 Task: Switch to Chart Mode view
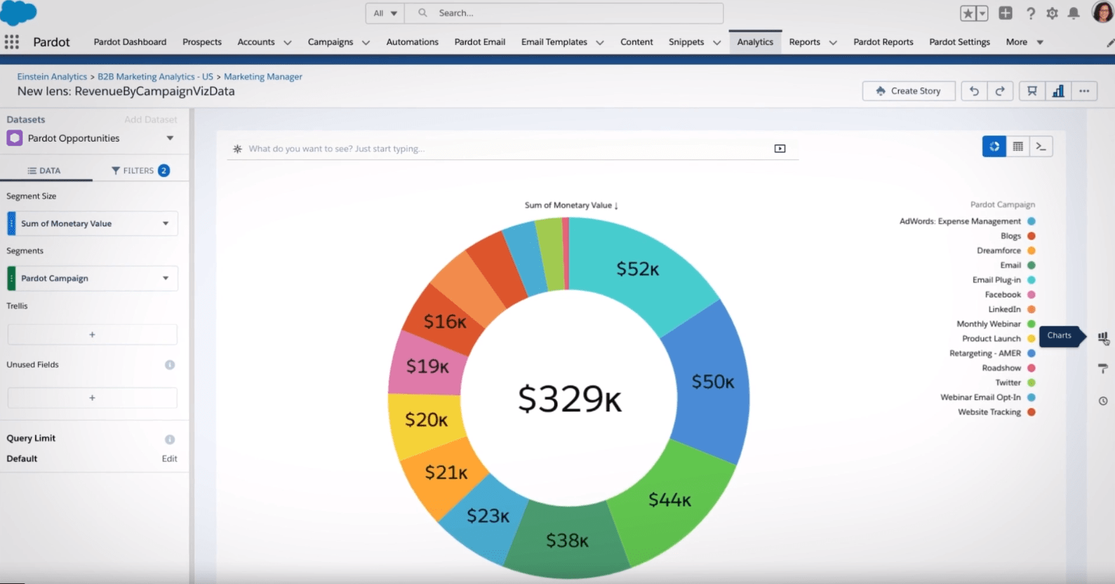click(994, 147)
